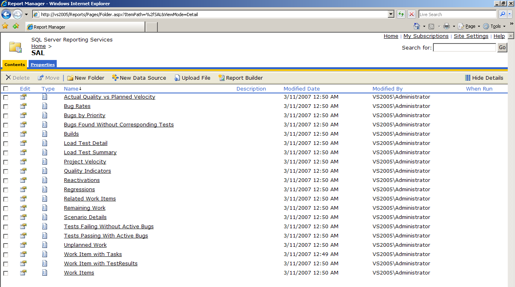The image size is (515, 287).
Task: Open the recent pages dropdown arrow
Action: [x=27, y=14]
